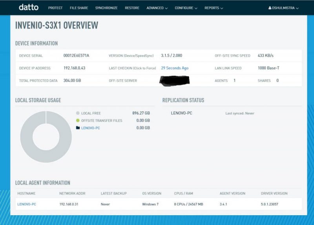This screenshot has width=314, height=225.
Task: Select agent version 3.4.1 cell
Action: pos(223,204)
